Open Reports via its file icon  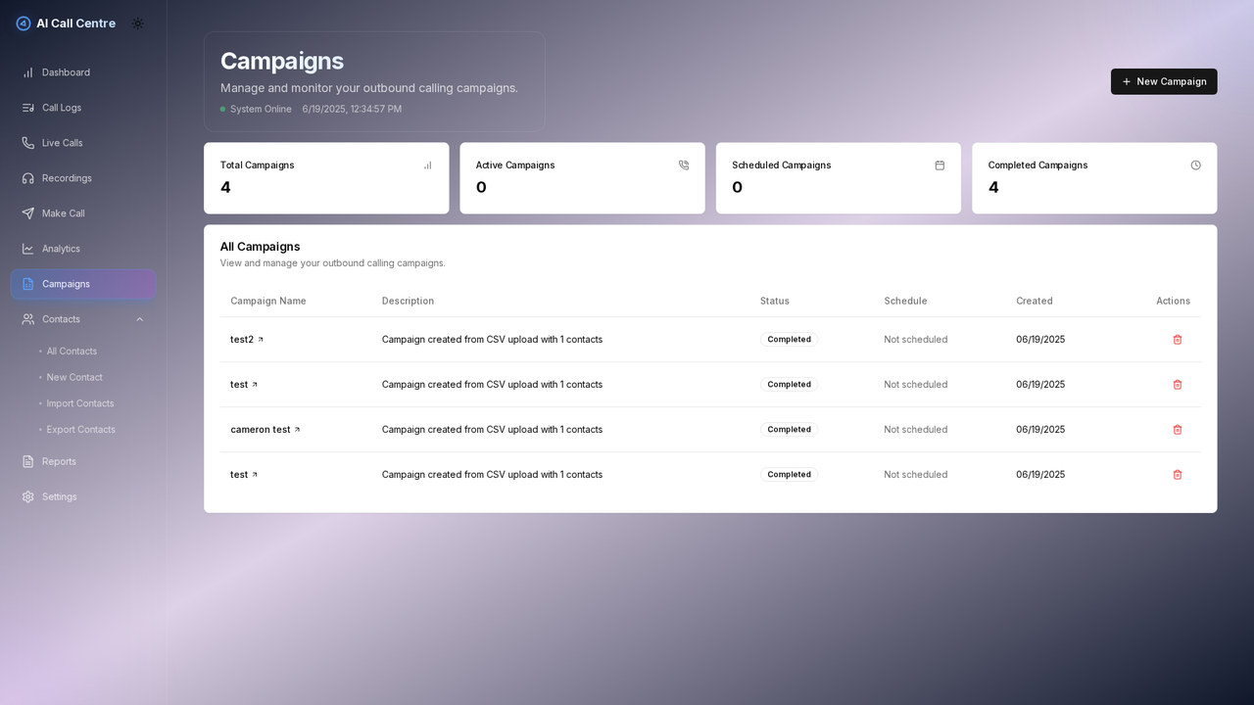[28, 461]
